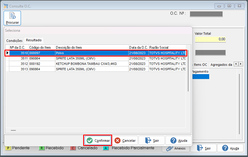Open Ajuda in the Consulta O.C. window
This screenshot has height=157, width=248.
[x=230, y=148]
